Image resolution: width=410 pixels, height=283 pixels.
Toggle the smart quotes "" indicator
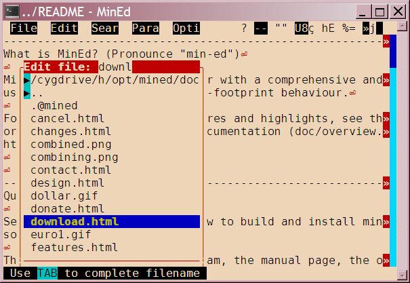[281, 28]
